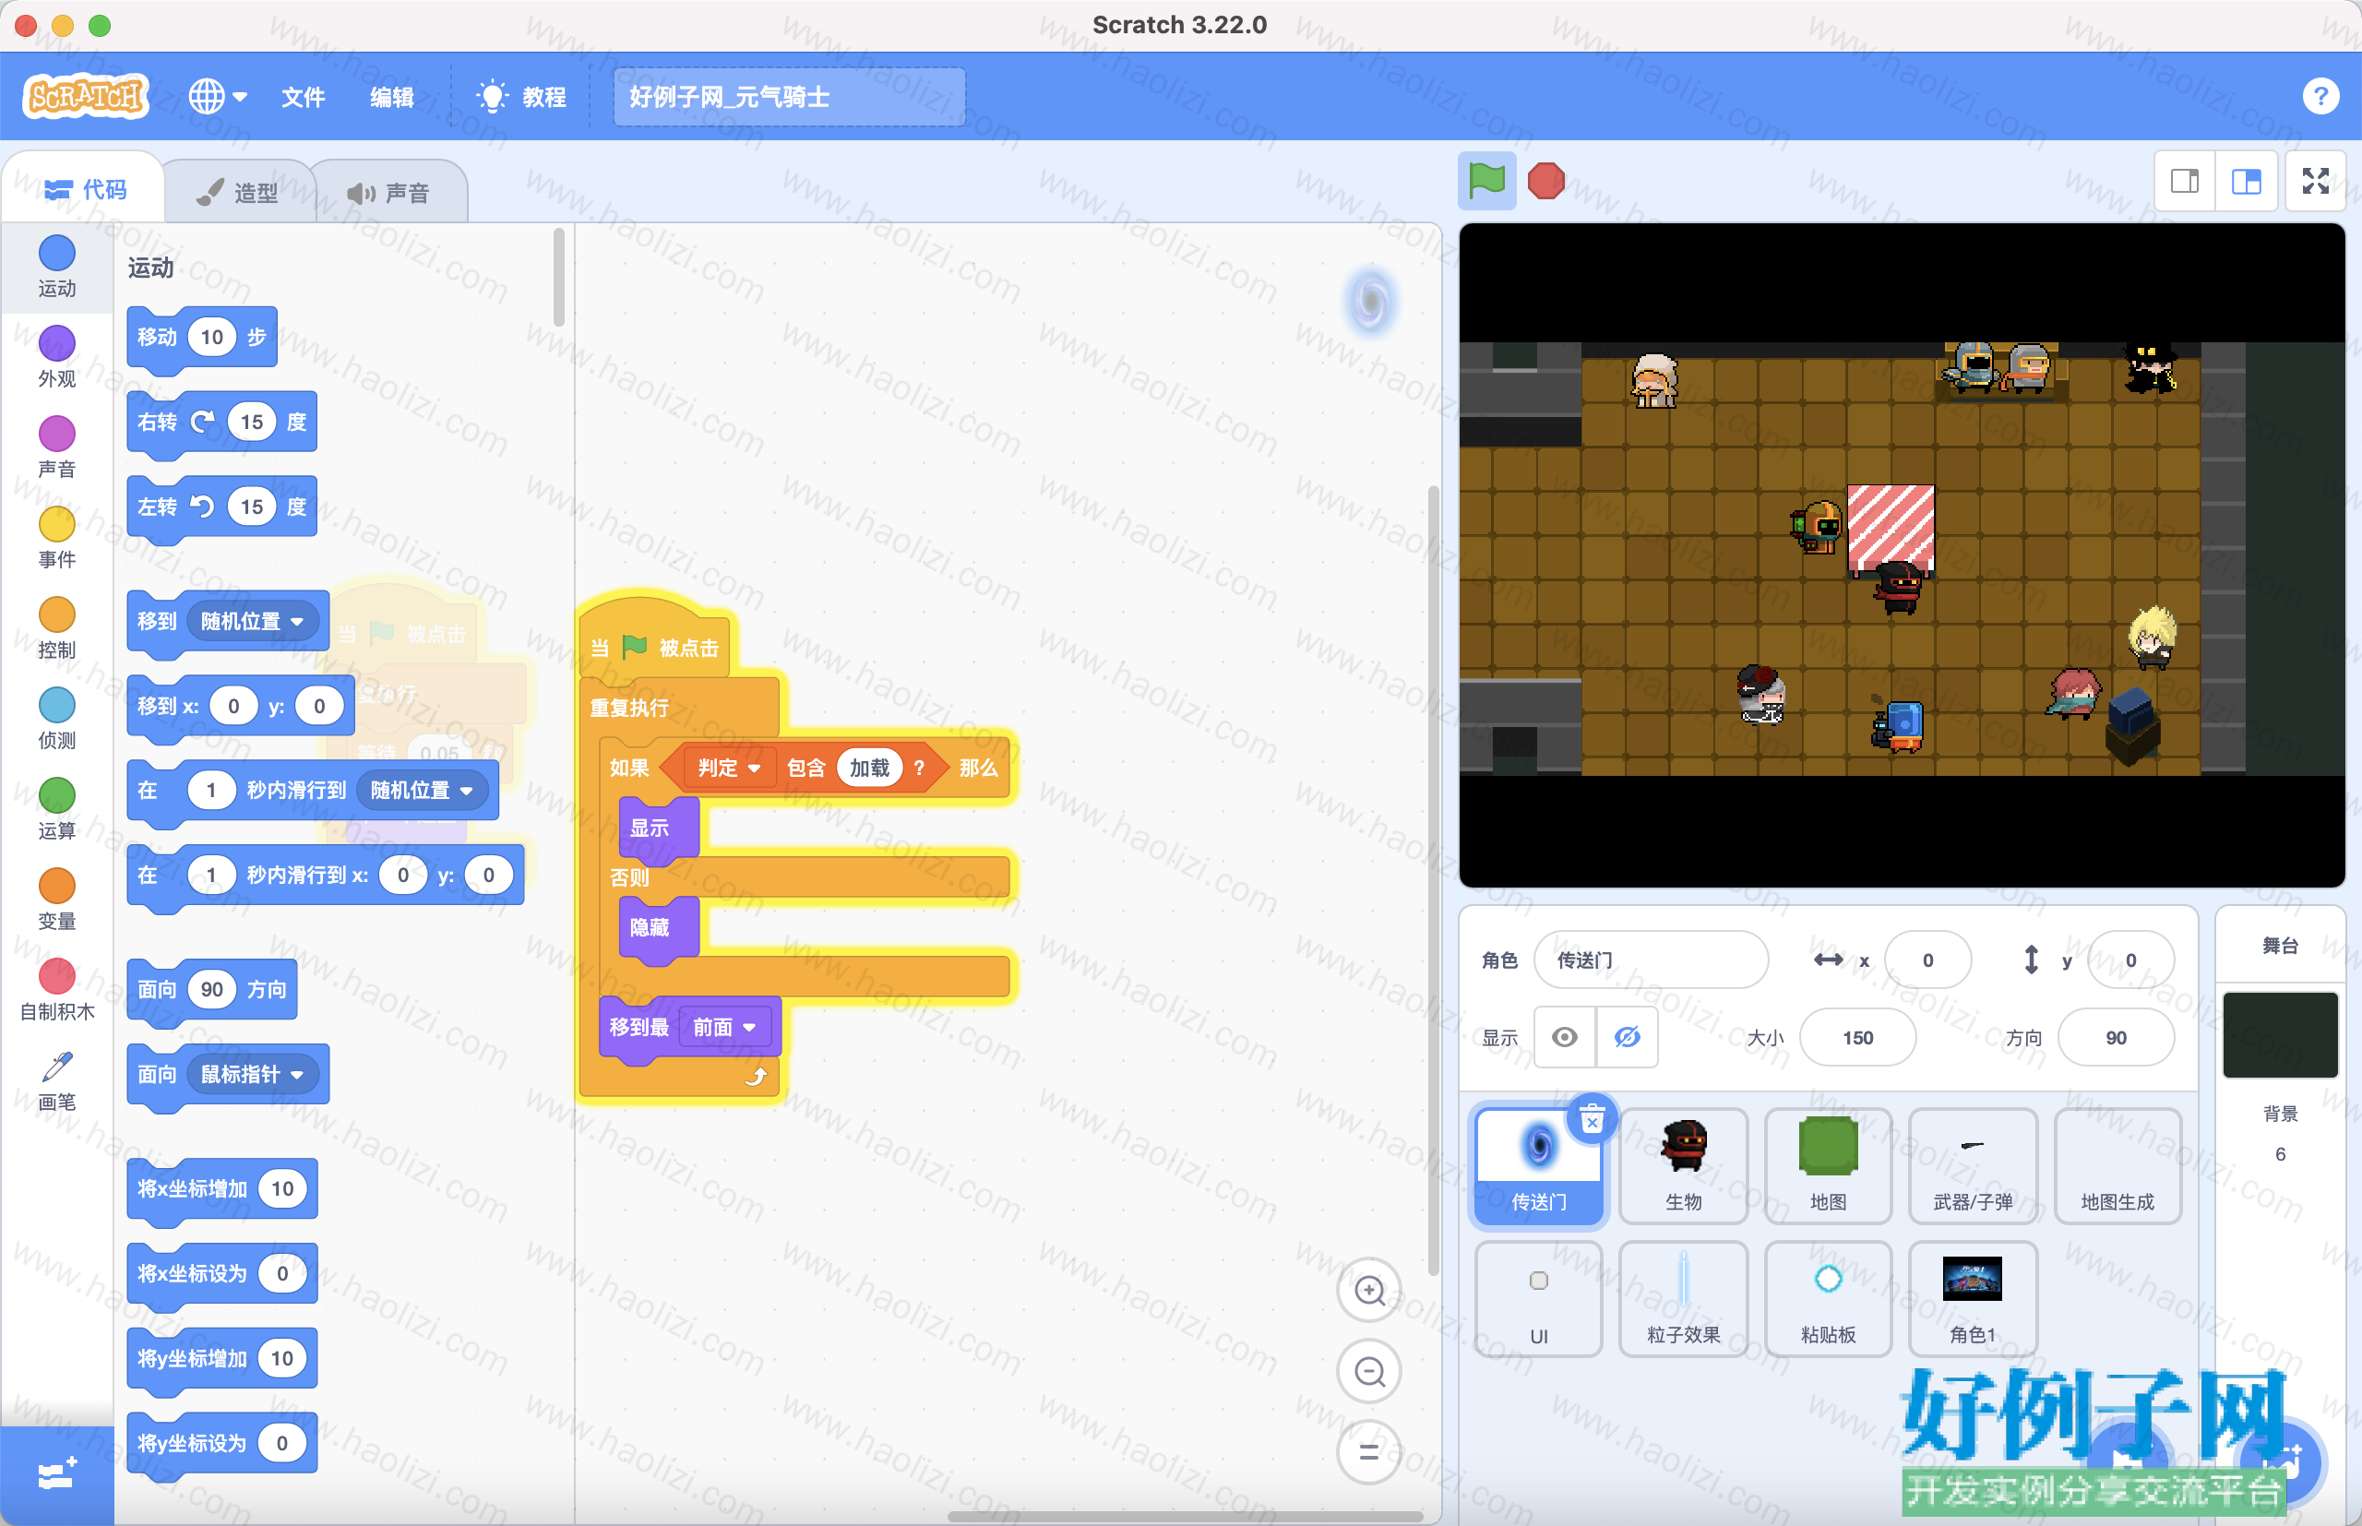Open the 编辑 edit menu
The image size is (2362, 1526).
[x=391, y=96]
